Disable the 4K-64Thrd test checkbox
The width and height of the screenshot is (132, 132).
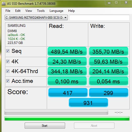[8, 71]
